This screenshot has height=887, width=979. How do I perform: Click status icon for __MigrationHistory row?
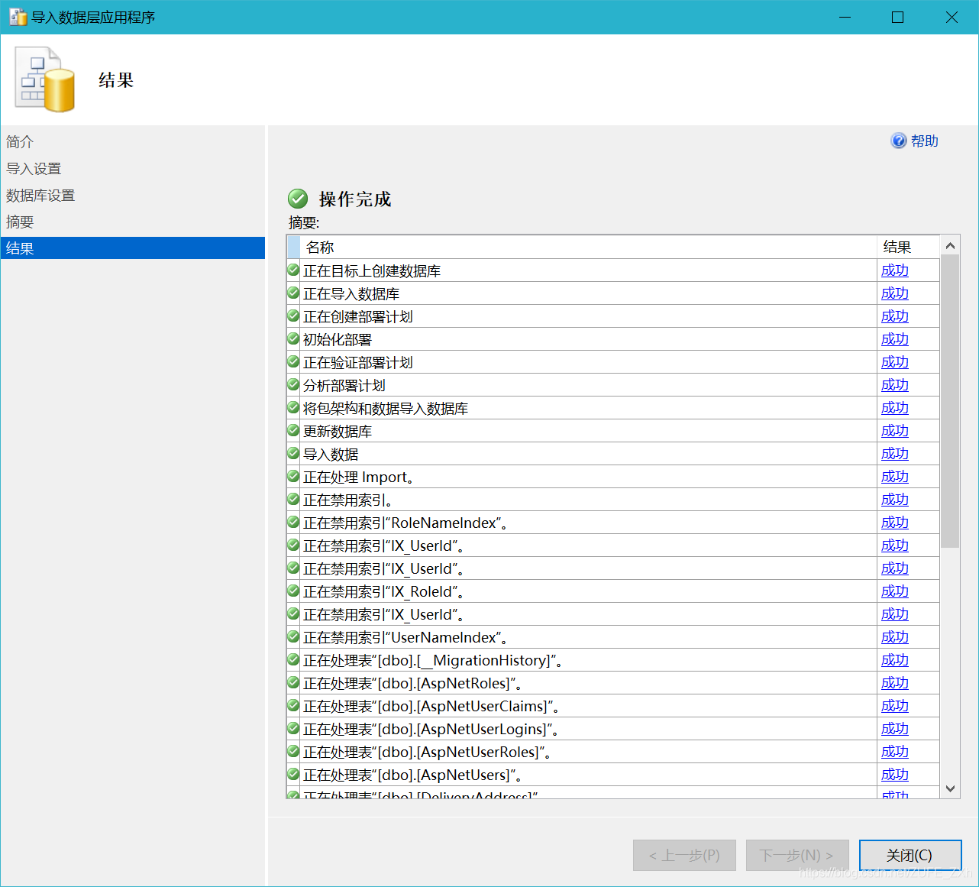293,659
